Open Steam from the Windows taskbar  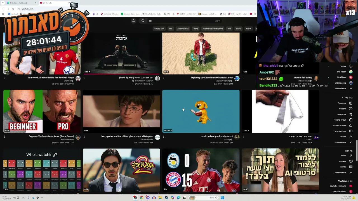tap(166, 198)
